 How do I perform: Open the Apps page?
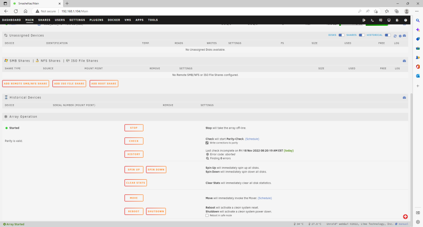coord(140,20)
